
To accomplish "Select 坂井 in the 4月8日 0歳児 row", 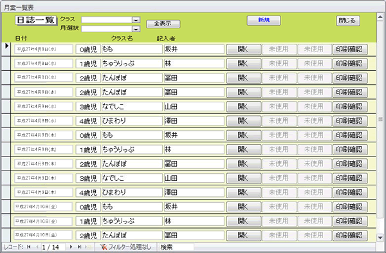I will click(194, 50).
